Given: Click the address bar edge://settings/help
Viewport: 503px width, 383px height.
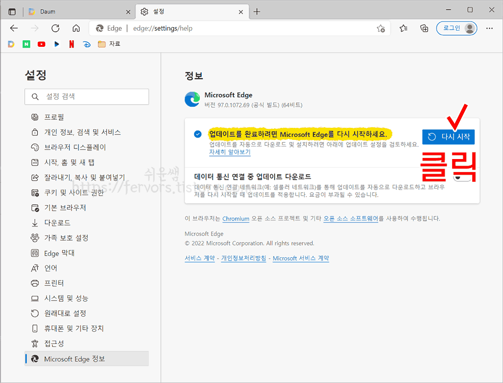Looking at the screenshot, I should click(239, 28).
